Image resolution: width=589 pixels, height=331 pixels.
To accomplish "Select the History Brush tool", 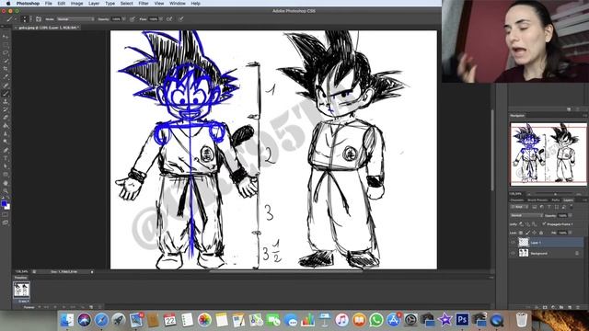I will pos(6,110).
